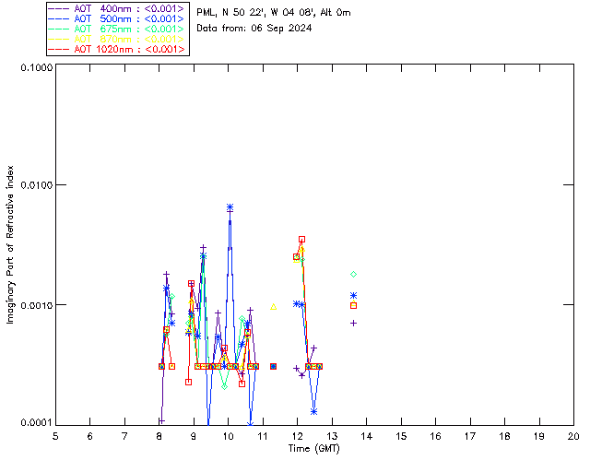Screen dimensions: 590x472
Task: Click the isolated red square near 13.6 GMT
Action: click(x=353, y=305)
